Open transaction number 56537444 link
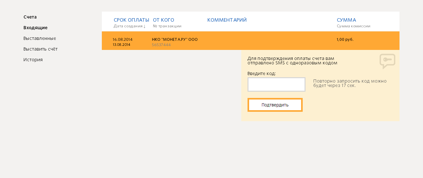Screen dimensions: 423x178 tap(161, 45)
